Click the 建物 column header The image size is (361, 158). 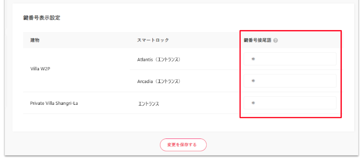[35, 40]
